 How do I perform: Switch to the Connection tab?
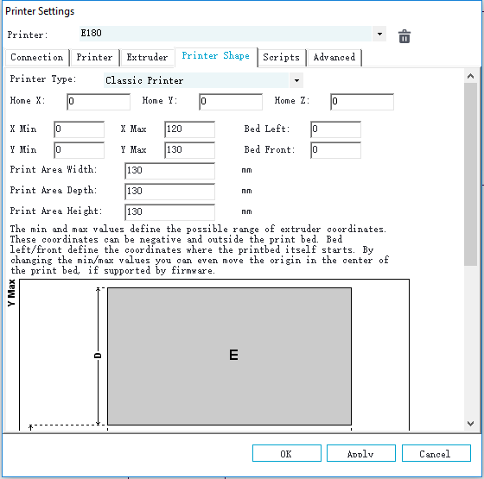coord(36,57)
